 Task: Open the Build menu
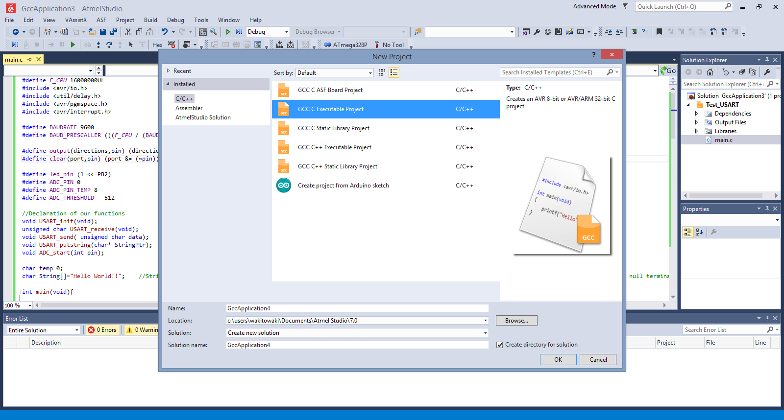pyautogui.click(x=150, y=20)
